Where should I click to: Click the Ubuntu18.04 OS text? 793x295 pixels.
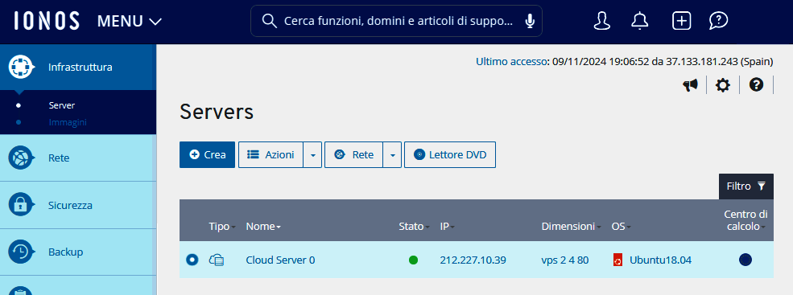660,260
